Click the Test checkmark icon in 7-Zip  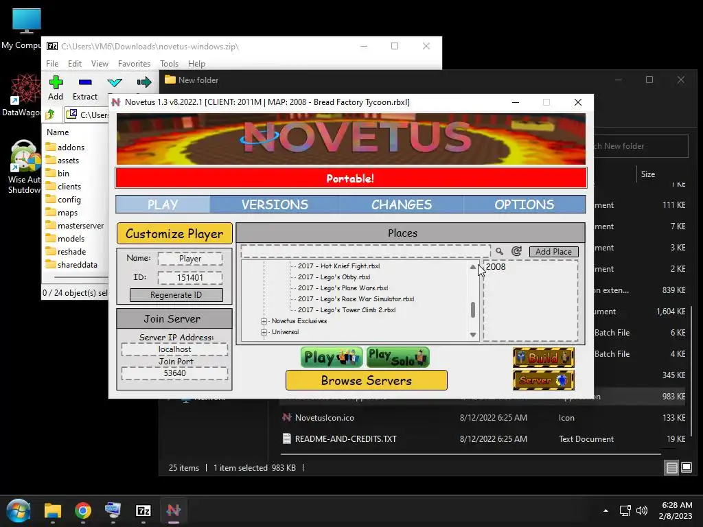coord(115,83)
